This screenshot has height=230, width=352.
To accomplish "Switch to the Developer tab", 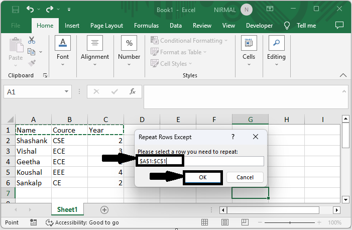I will pyautogui.click(x=260, y=26).
